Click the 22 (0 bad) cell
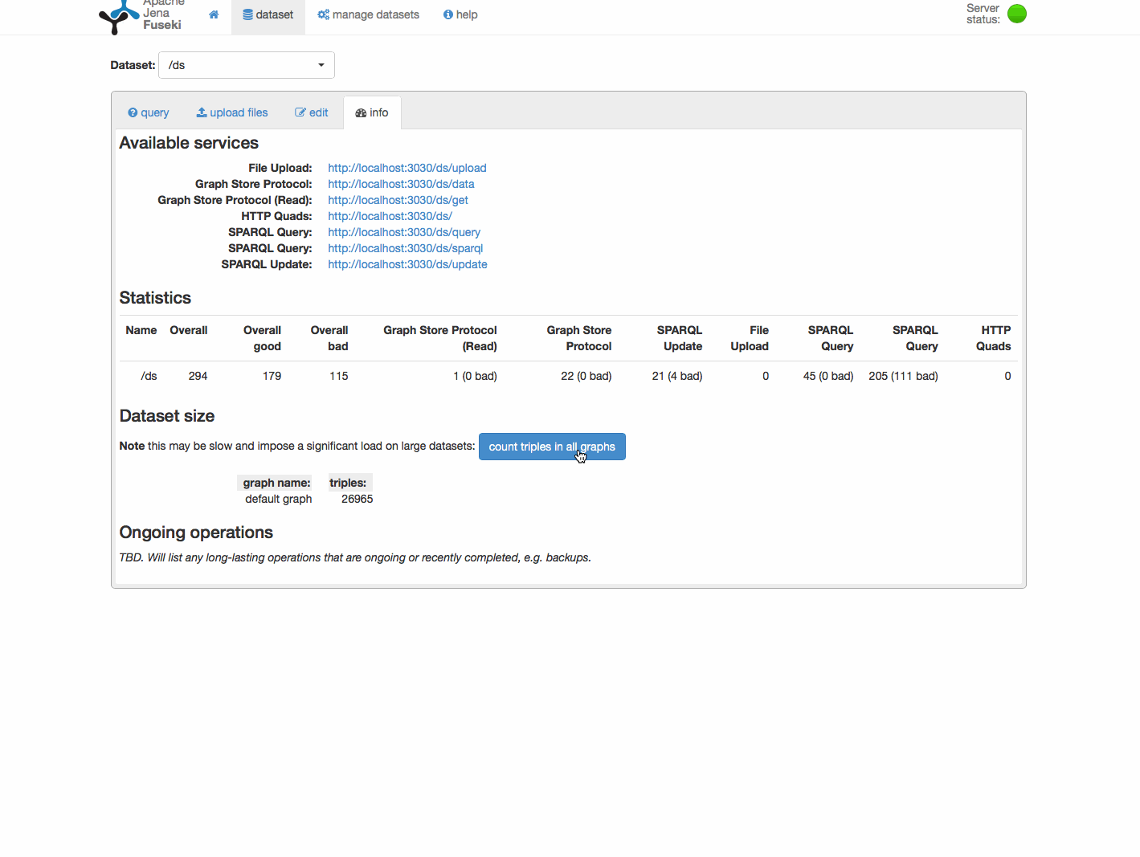The width and height of the screenshot is (1140, 857). click(586, 376)
